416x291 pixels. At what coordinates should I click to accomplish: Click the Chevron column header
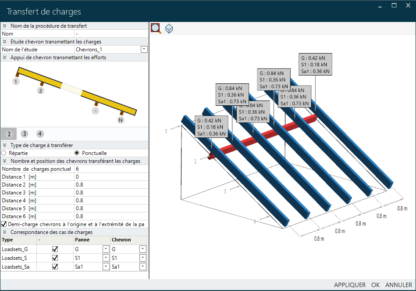129,240
